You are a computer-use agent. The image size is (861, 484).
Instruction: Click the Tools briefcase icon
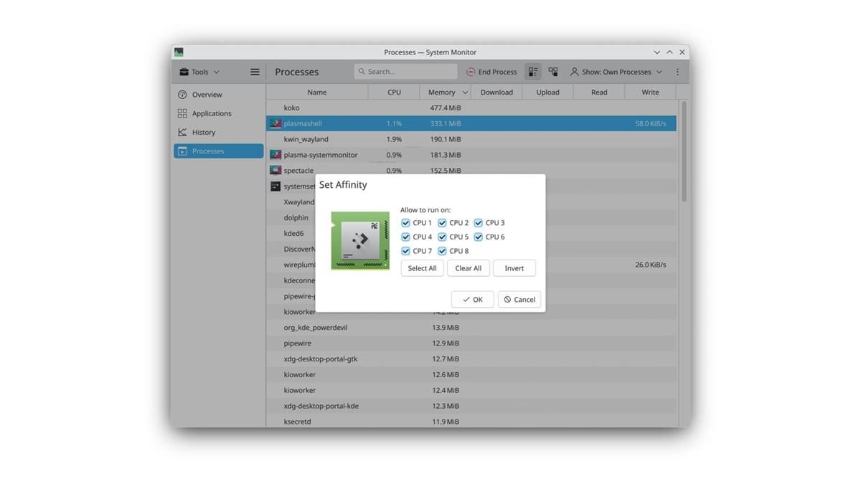click(184, 72)
